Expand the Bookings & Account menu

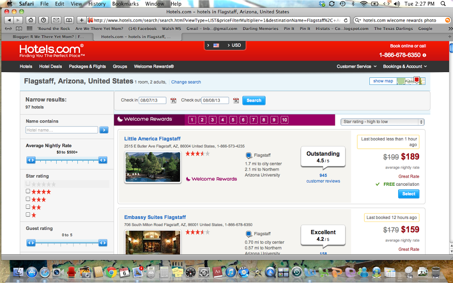[405, 66]
